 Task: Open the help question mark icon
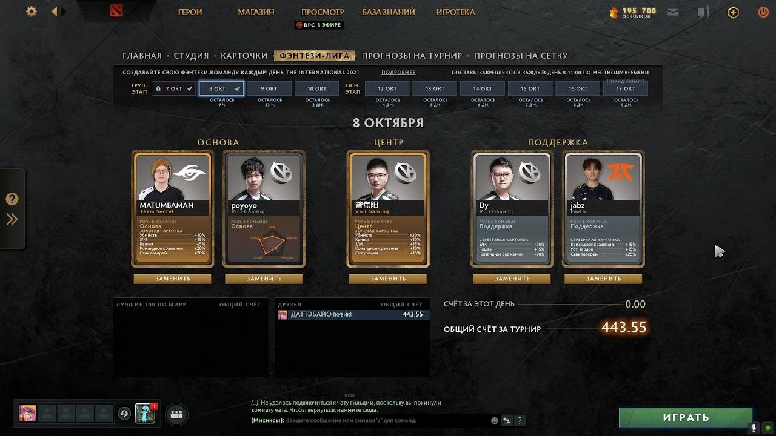(x=12, y=199)
